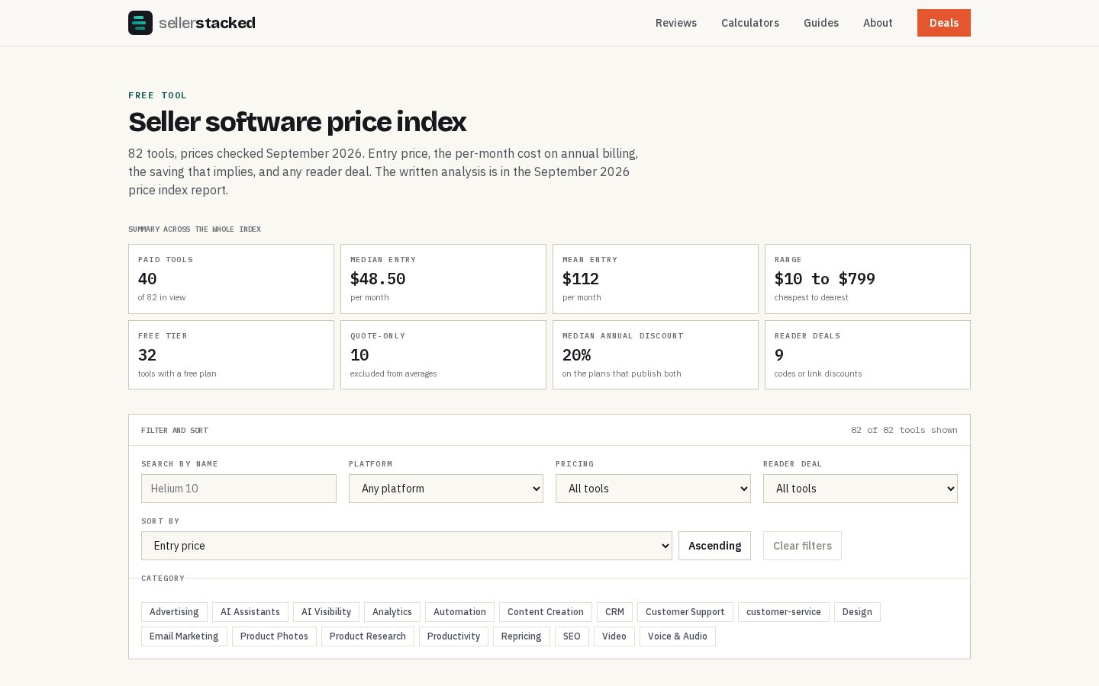Select the customer-service category chip
Viewport: 1099px width, 686px height.
(784, 612)
